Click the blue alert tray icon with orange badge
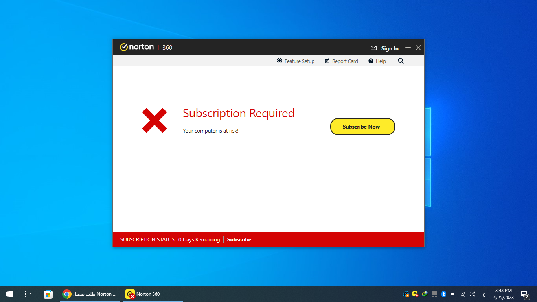Viewport: 537px width, 302px height. click(x=406, y=294)
